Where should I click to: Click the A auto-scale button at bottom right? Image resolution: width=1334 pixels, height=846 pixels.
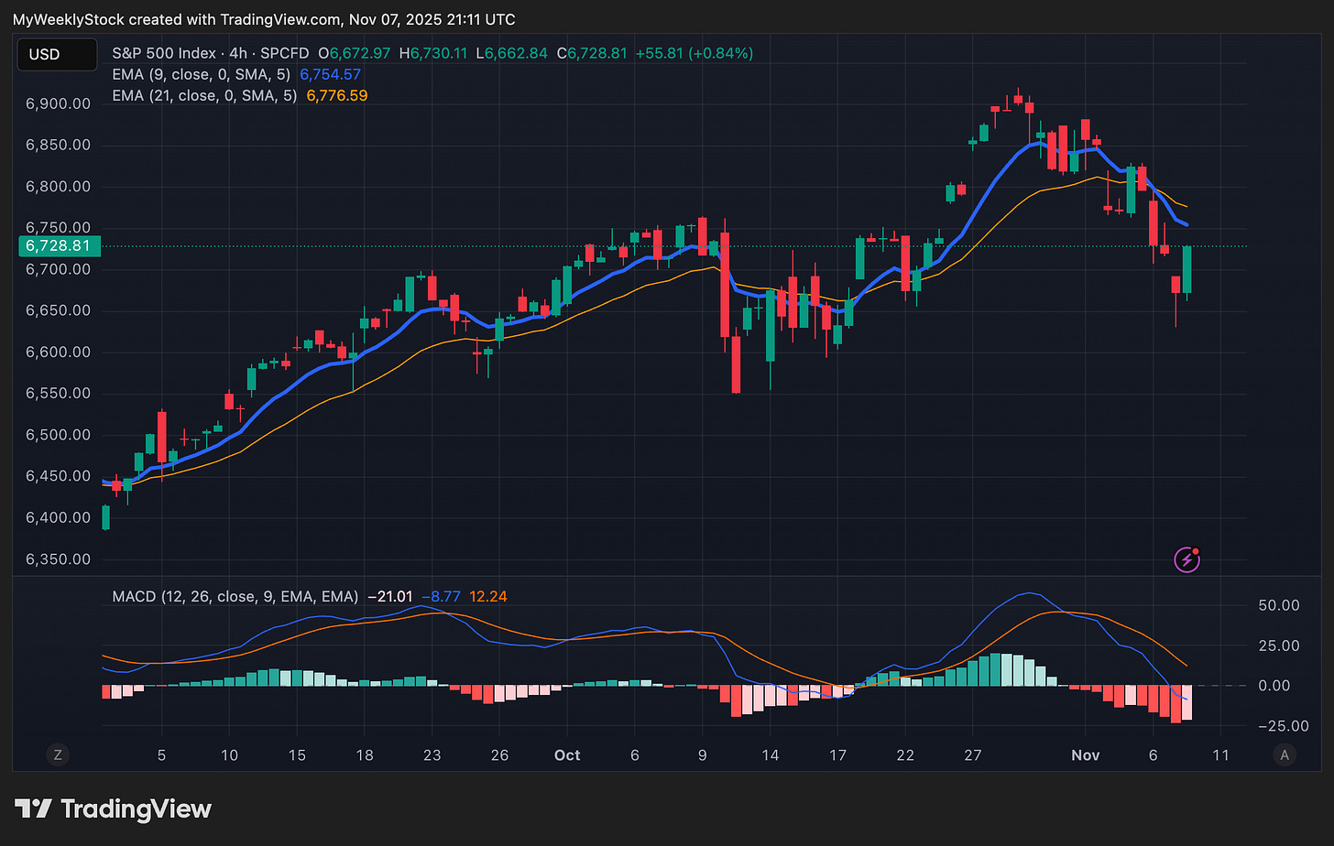point(1285,755)
